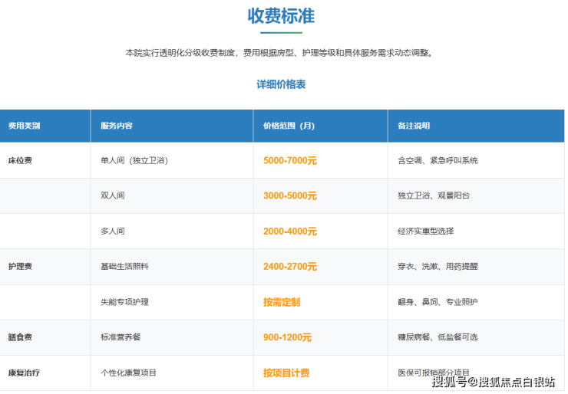The width and height of the screenshot is (568, 394).
Task: Select the 医保可报销部分项目 note
Action: point(434,373)
